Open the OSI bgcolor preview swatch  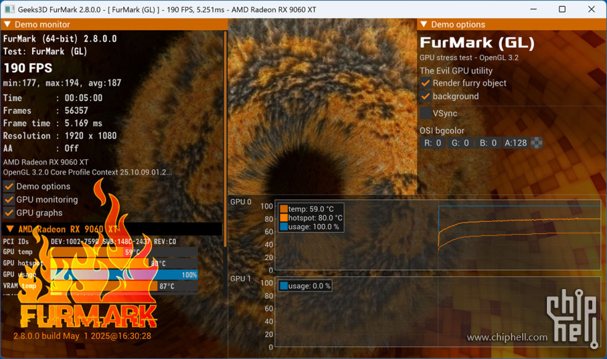(536, 143)
